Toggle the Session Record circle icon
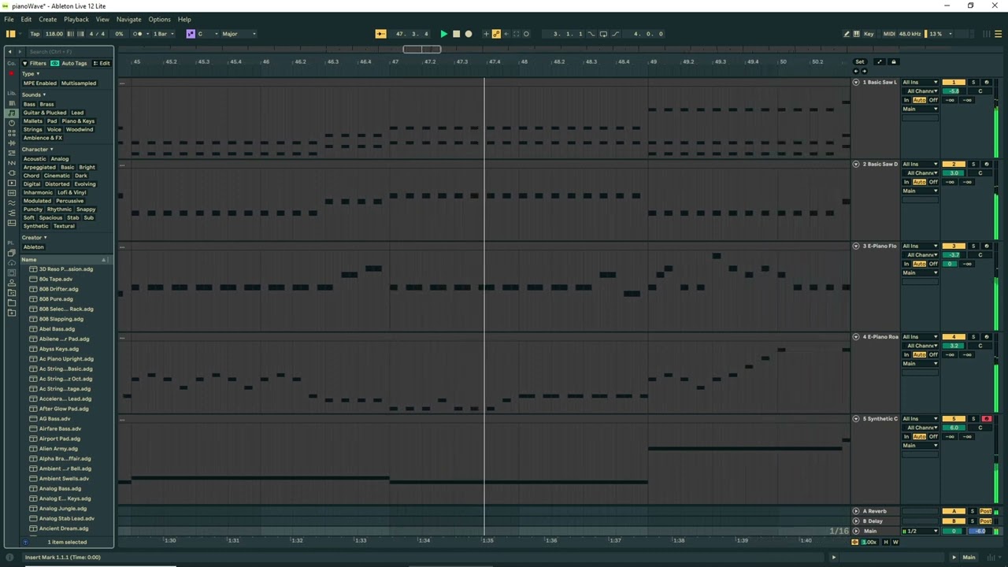The width and height of the screenshot is (1008, 567). 526,34
